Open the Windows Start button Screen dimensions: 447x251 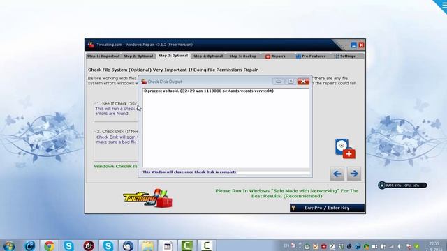pyautogui.click(x=9, y=245)
